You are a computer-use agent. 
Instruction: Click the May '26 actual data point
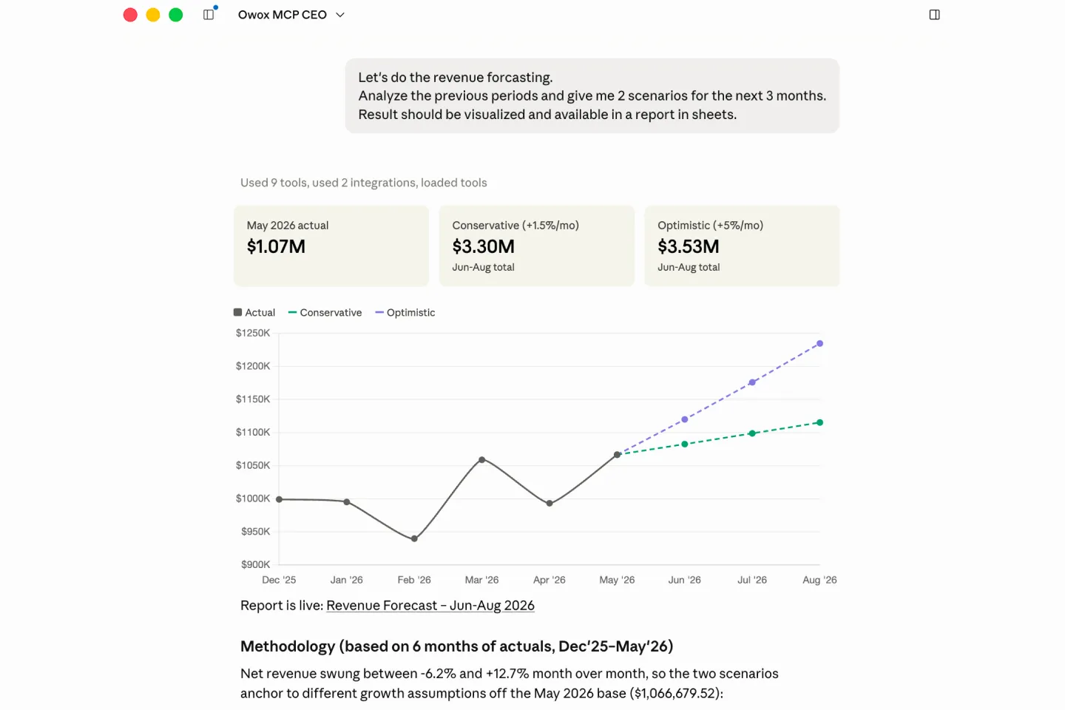click(617, 455)
